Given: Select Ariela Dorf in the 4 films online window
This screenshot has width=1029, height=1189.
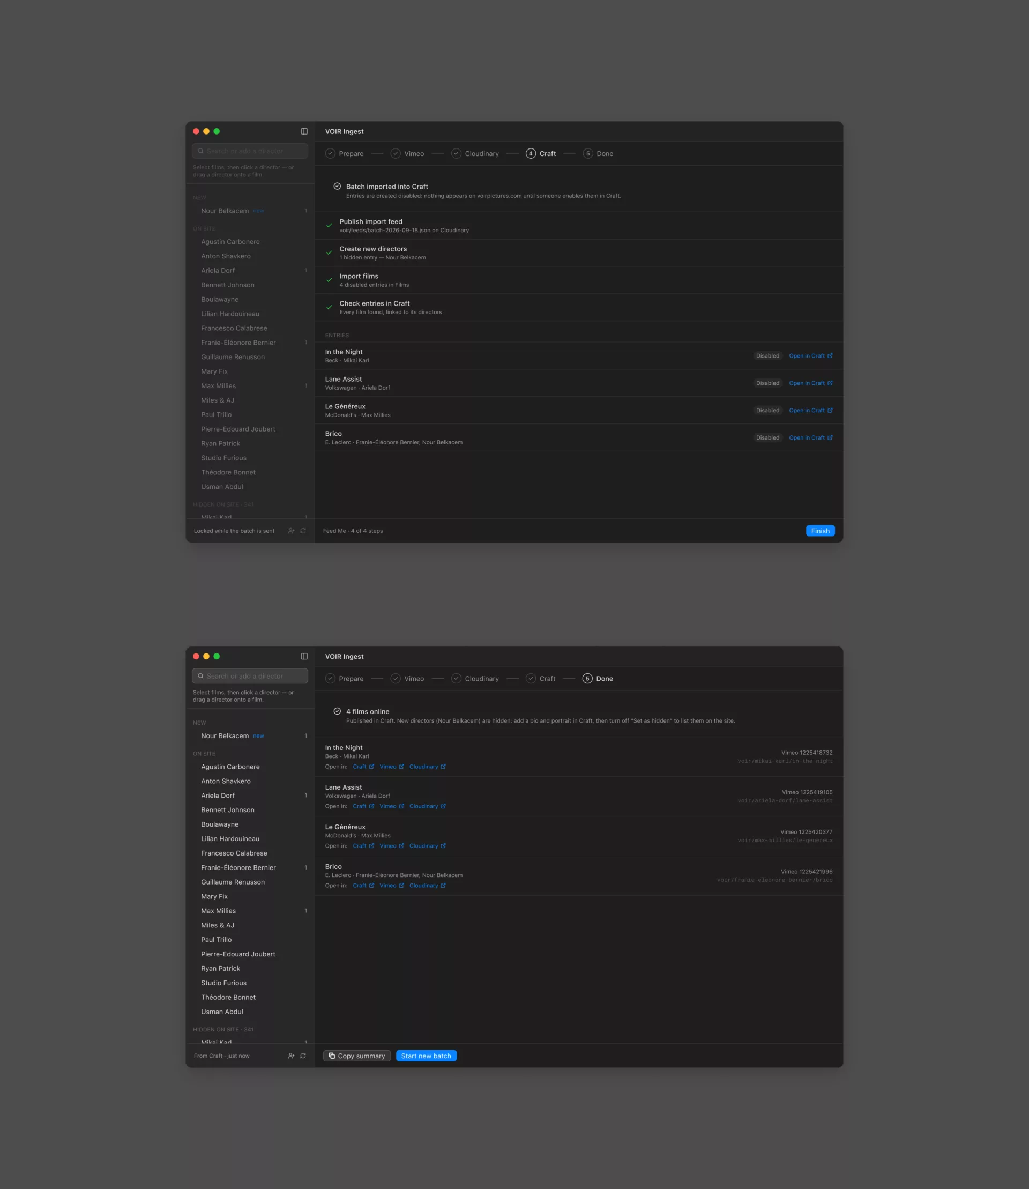Looking at the screenshot, I should (250, 796).
